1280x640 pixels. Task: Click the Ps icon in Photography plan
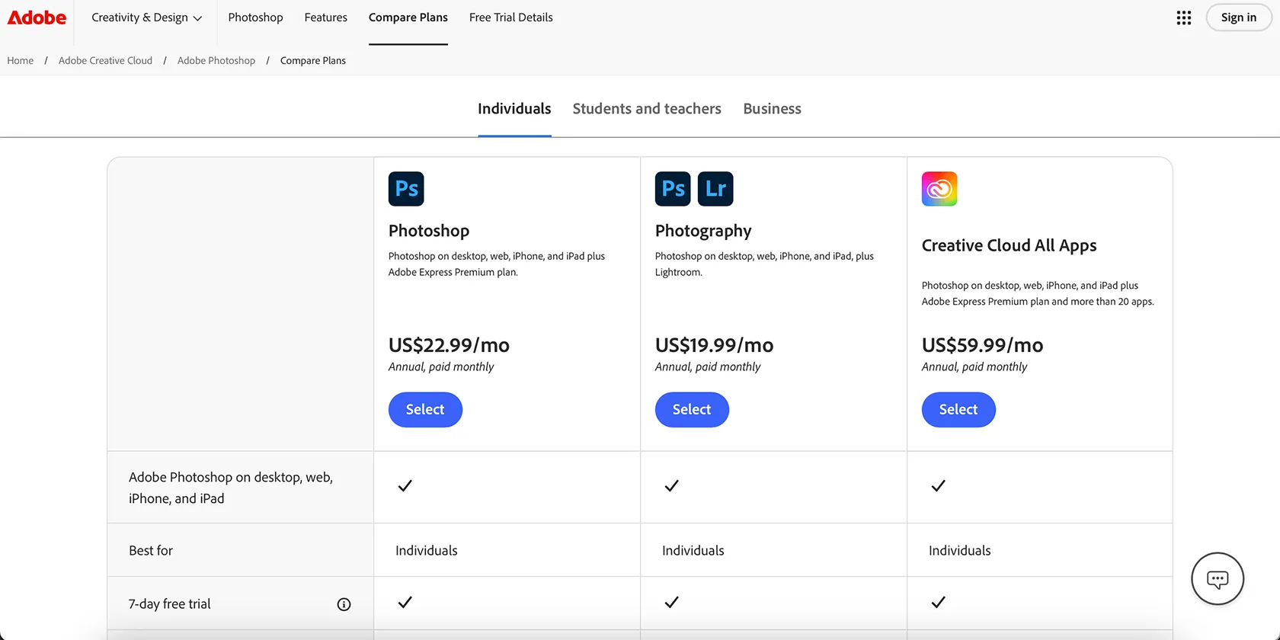[x=673, y=189]
